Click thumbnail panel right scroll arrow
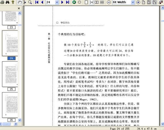This screenshot has width=164, height=130. (16, 124)
